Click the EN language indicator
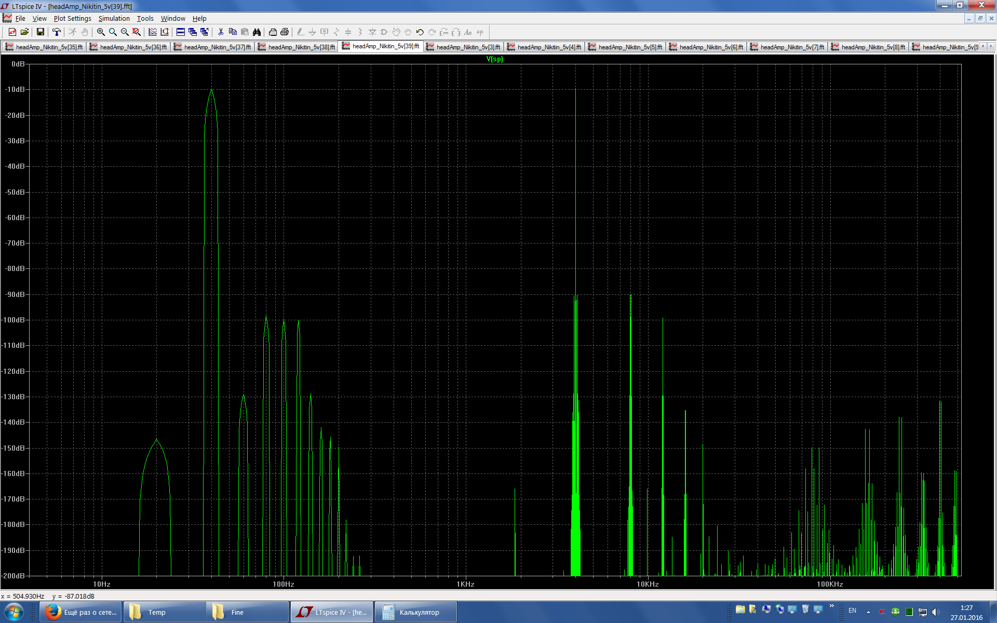 point(852,611)
